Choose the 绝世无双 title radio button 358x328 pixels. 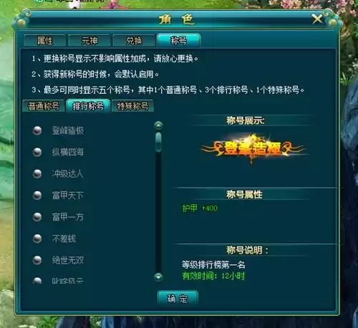pos(37,260)
